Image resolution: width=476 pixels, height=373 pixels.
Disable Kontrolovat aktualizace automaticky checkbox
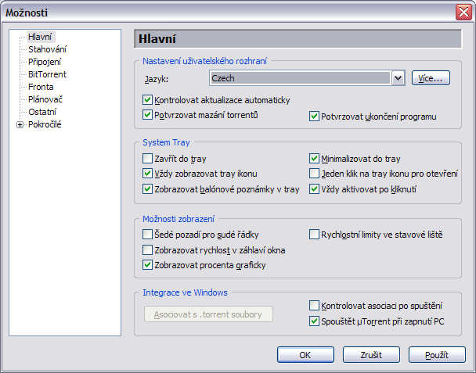148,100
